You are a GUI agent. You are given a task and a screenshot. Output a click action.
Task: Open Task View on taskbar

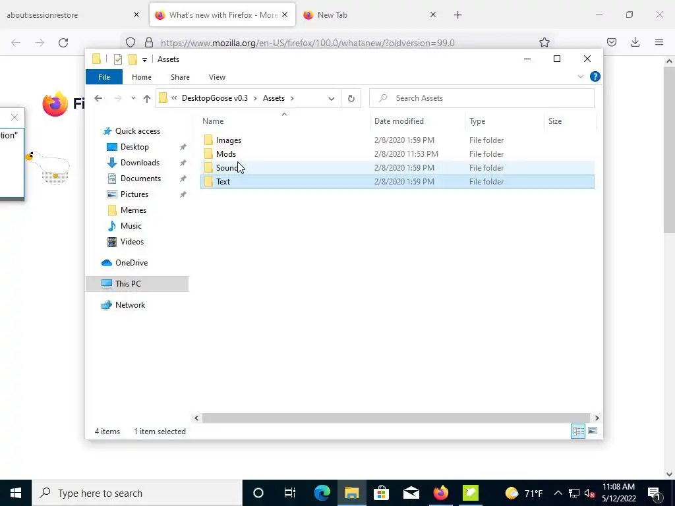pos(290,493)
